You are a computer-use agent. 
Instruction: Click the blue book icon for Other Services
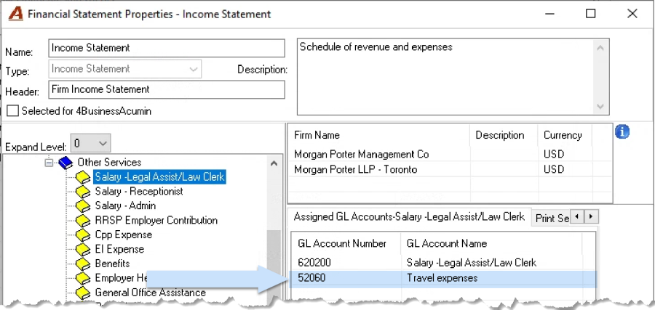pyautogui.click(x=65, y=163)
